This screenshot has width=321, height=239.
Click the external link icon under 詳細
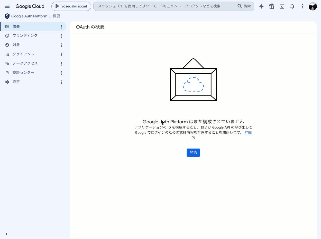point(193,138)
